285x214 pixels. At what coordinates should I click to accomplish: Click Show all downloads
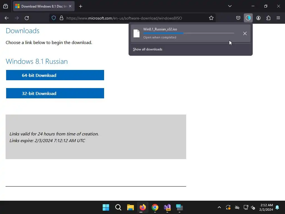[x=148, y=49]
